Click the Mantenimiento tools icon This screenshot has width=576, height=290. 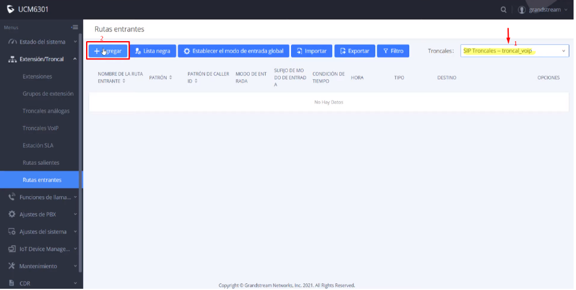click(x=12, y=266)
